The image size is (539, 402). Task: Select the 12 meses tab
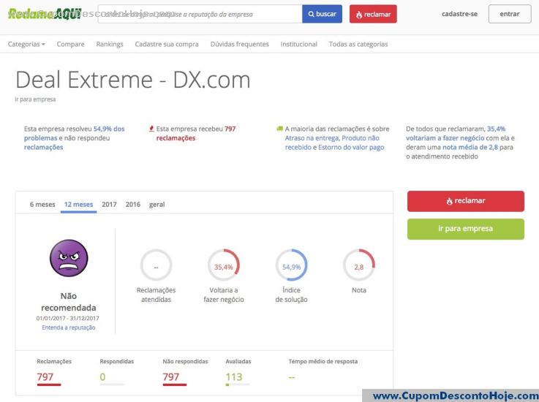pyautogui.click(x=79, y=205)
